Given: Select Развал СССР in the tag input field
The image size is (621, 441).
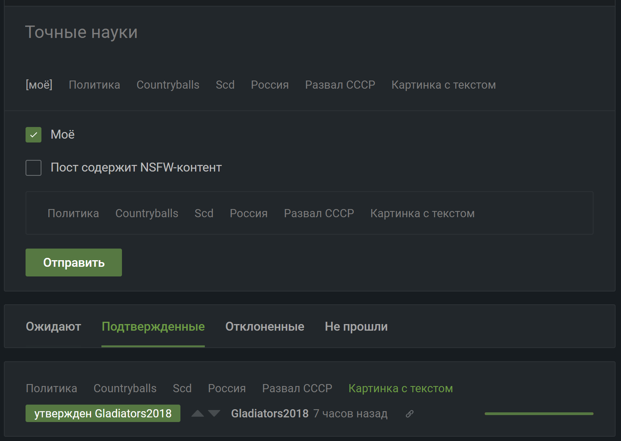Looking at the screenshot, I should coord(319,213).
